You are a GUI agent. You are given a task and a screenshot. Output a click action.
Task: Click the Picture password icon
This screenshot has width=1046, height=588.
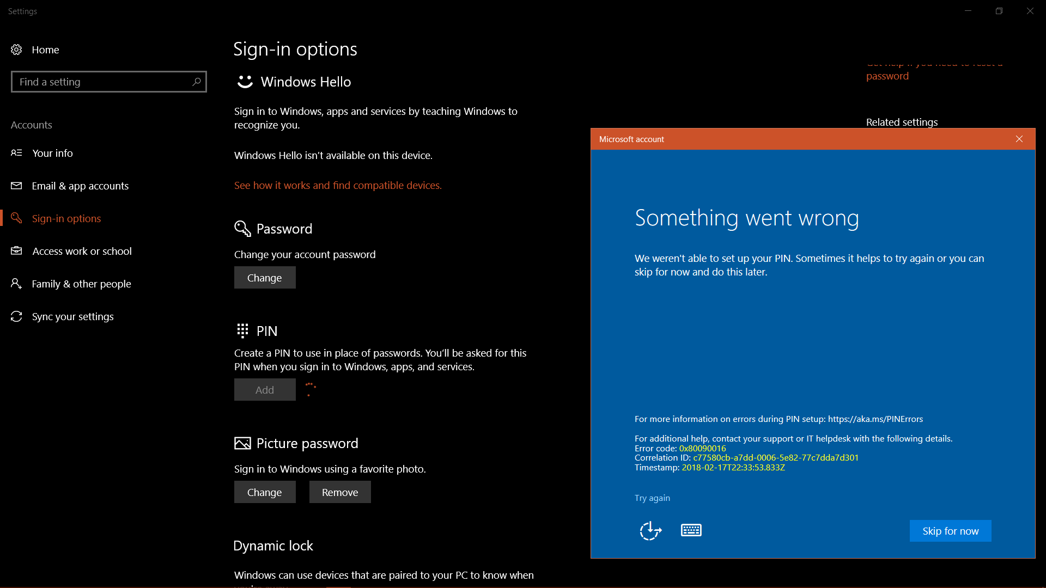(x=243, y=443)
